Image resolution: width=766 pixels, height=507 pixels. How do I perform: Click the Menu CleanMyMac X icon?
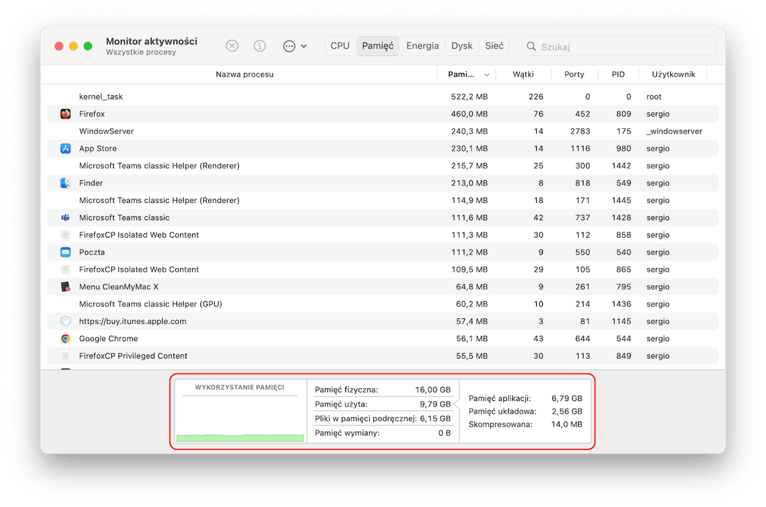pyautogui.click(x=66, y=287)
